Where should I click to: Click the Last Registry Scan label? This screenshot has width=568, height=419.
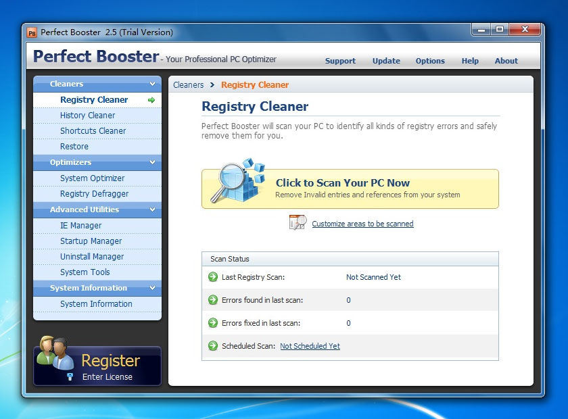pos(253,277)
